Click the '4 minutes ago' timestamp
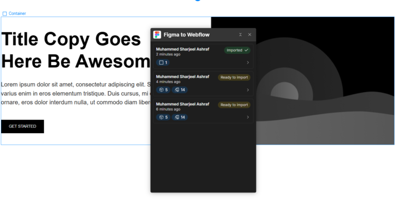Viewport: 396px width, 201px height. 168,82
